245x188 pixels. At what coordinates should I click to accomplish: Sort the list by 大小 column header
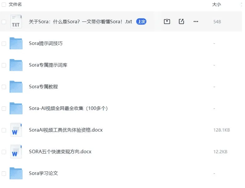point(216,5)
